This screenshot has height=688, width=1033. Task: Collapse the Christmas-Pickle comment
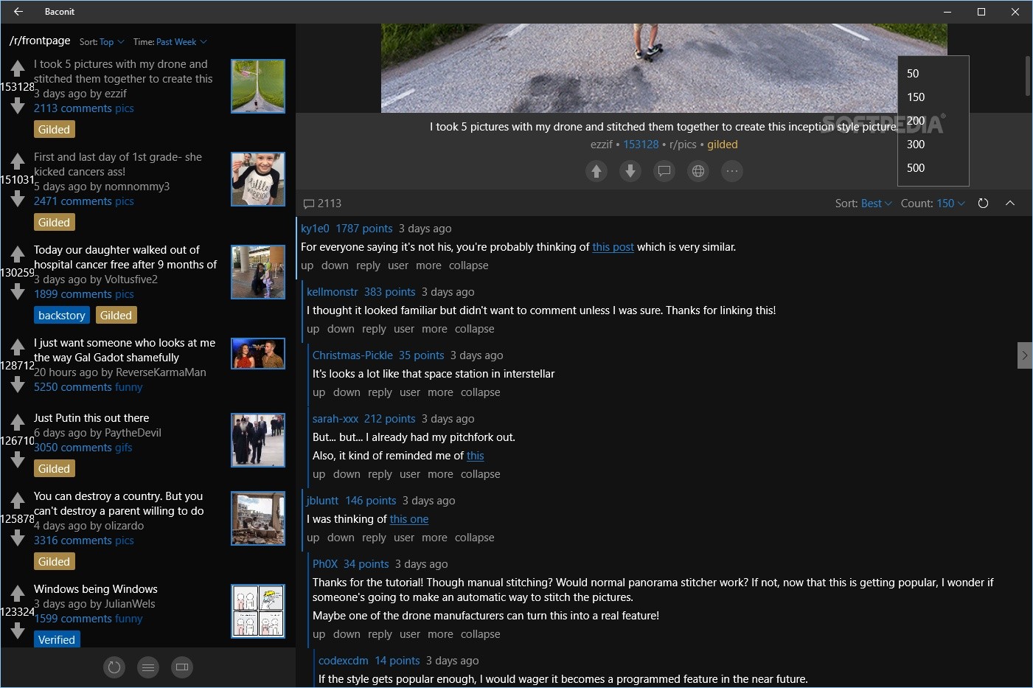[x=481, y=392]
